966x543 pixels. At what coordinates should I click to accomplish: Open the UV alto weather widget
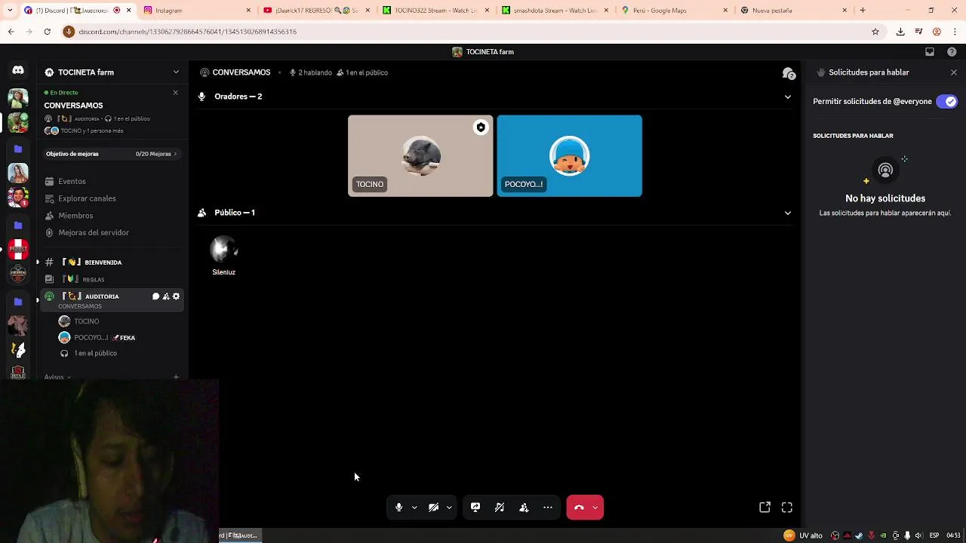click(x=803, y=535)
